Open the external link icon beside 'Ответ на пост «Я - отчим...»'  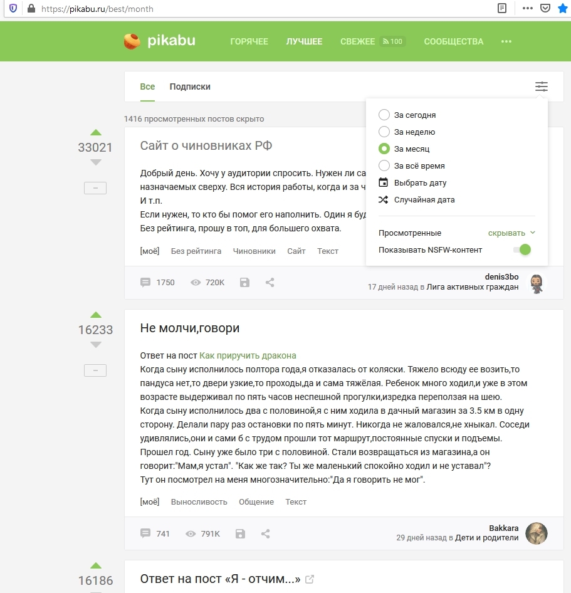tap(310, 579)
